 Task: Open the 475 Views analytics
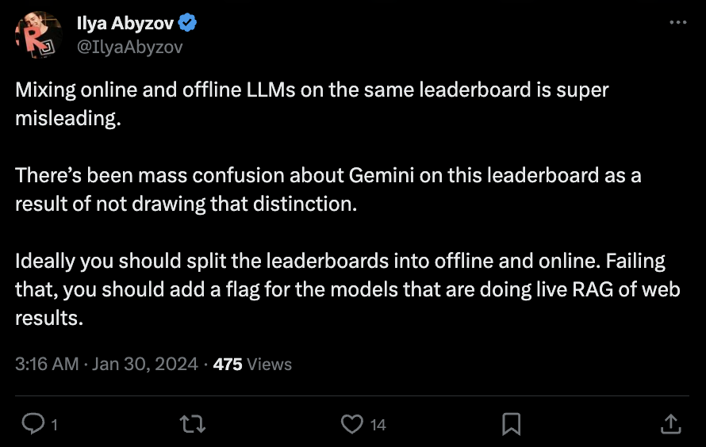[252, 365]
